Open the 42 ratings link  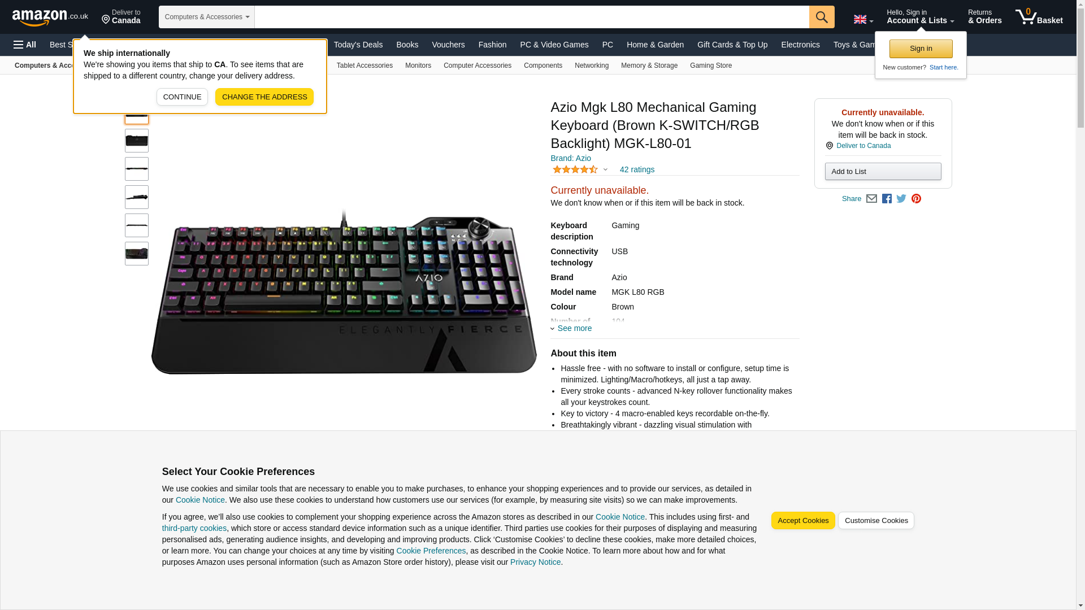click(x=637, y=169)
